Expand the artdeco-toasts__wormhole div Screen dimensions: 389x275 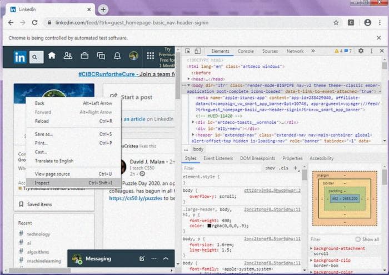193,122
